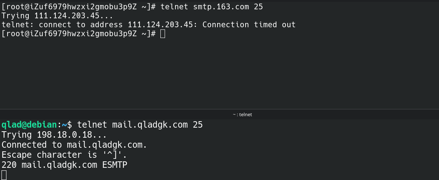439x180 pixels.
Task: Click the 'Connection timed out' message
Action: 249,25
